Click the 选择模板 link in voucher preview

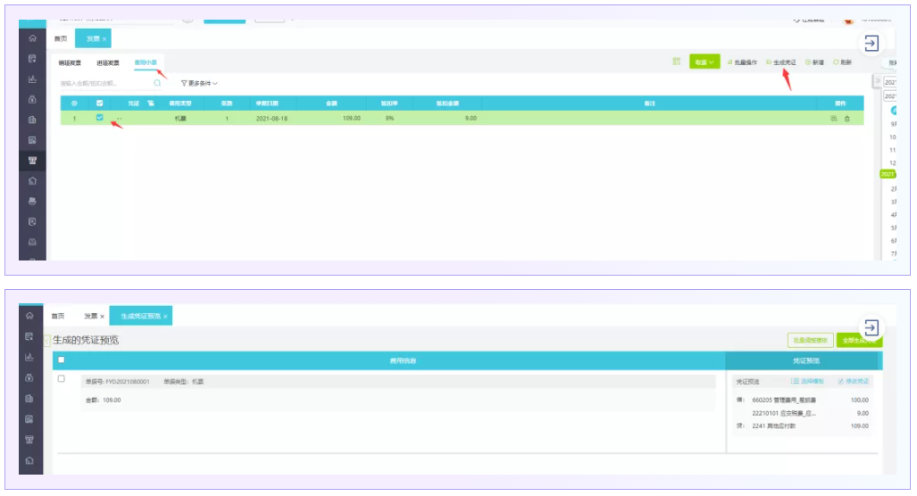tap(809, 381)
